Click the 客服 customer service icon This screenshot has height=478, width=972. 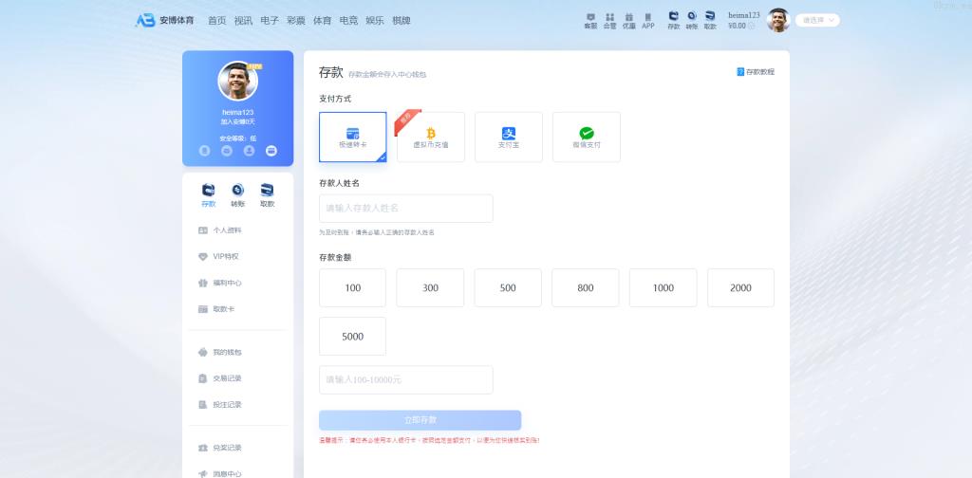pos(590,20)
